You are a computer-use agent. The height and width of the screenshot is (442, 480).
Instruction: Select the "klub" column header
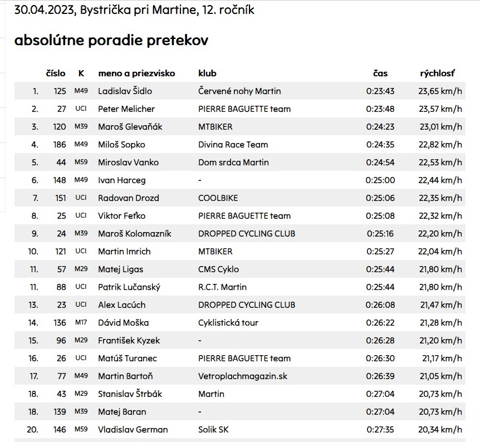tap(207, 73)
